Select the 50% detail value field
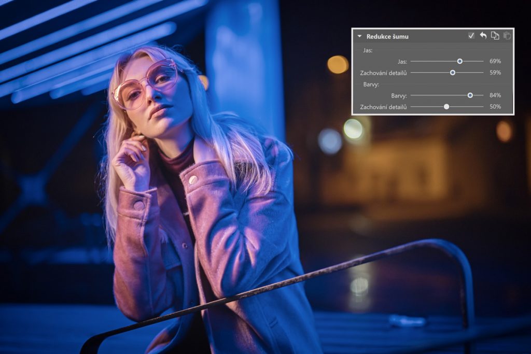This screenshot has height=354, width=531. coord(495,107)
